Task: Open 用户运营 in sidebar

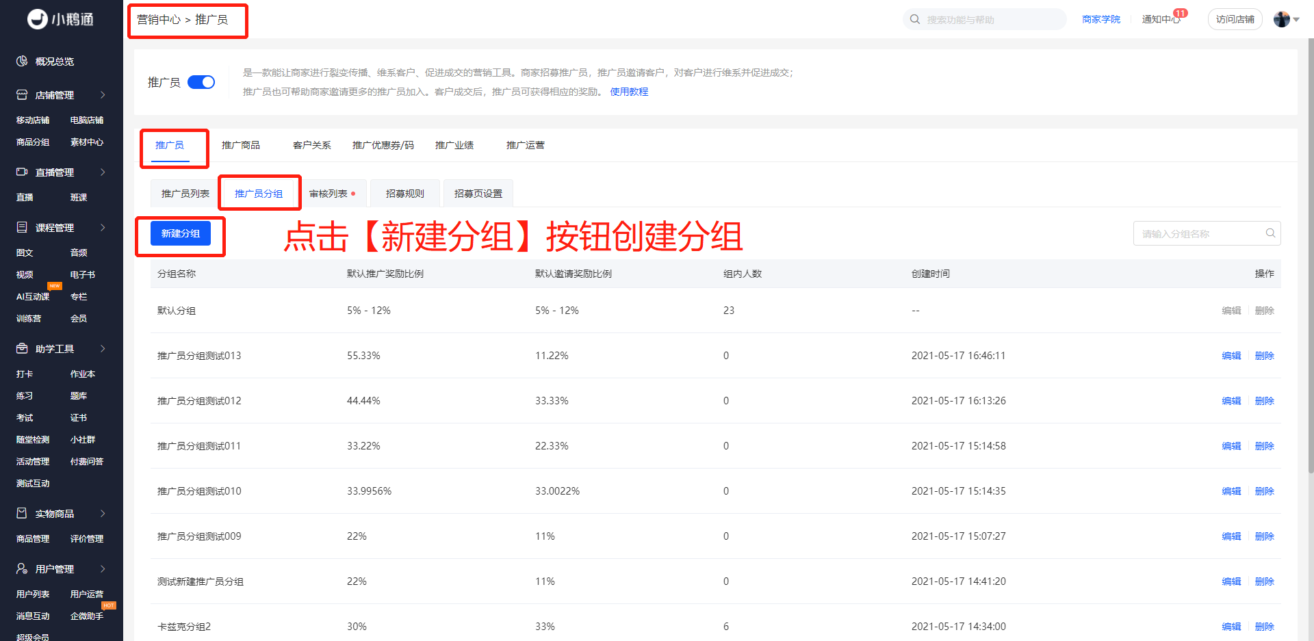Action: tap(87, 594)
